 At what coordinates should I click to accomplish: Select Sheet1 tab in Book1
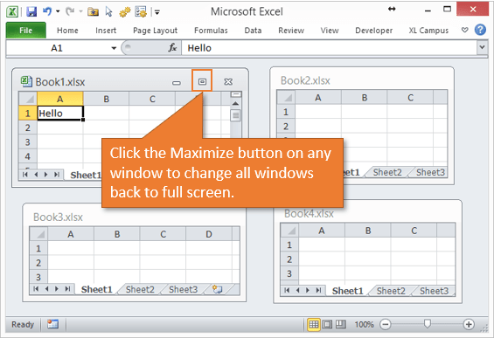coord(85,175)
